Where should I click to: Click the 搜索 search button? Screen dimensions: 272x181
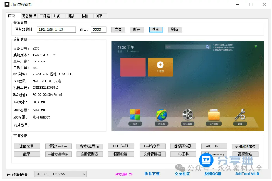[x=156, y=29]
